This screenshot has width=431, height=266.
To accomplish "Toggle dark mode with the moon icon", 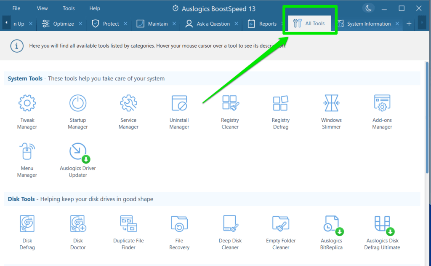I will pyautogui.click(x=368, y=8).
